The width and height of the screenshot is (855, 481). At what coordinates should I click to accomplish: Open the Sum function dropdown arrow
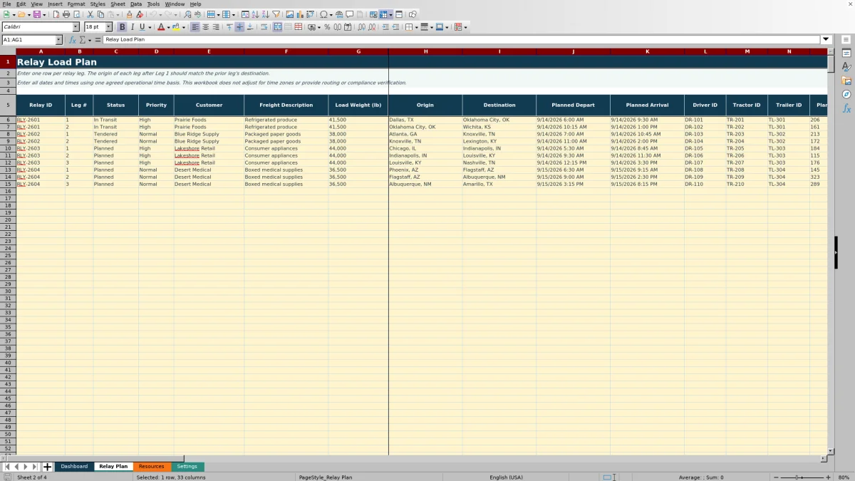coord(90,40)
